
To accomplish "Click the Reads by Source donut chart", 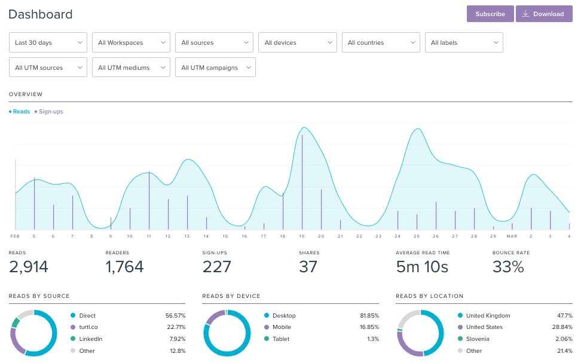I will (x=33, y=333).
